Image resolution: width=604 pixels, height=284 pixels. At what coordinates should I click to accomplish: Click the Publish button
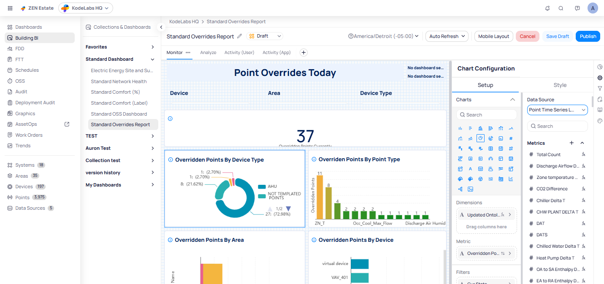588,36
